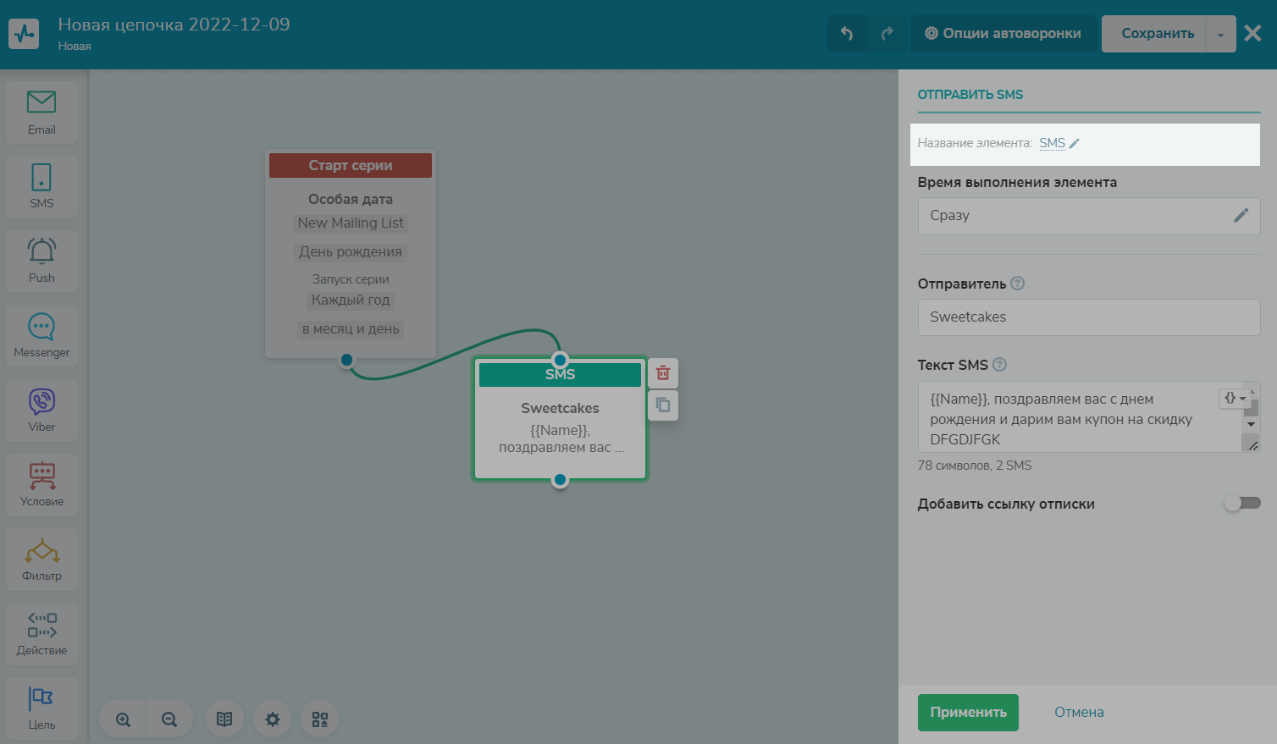Zoom in on the canvas
Viewport: 1277px width, 744px height.
[x=124, y=719]
